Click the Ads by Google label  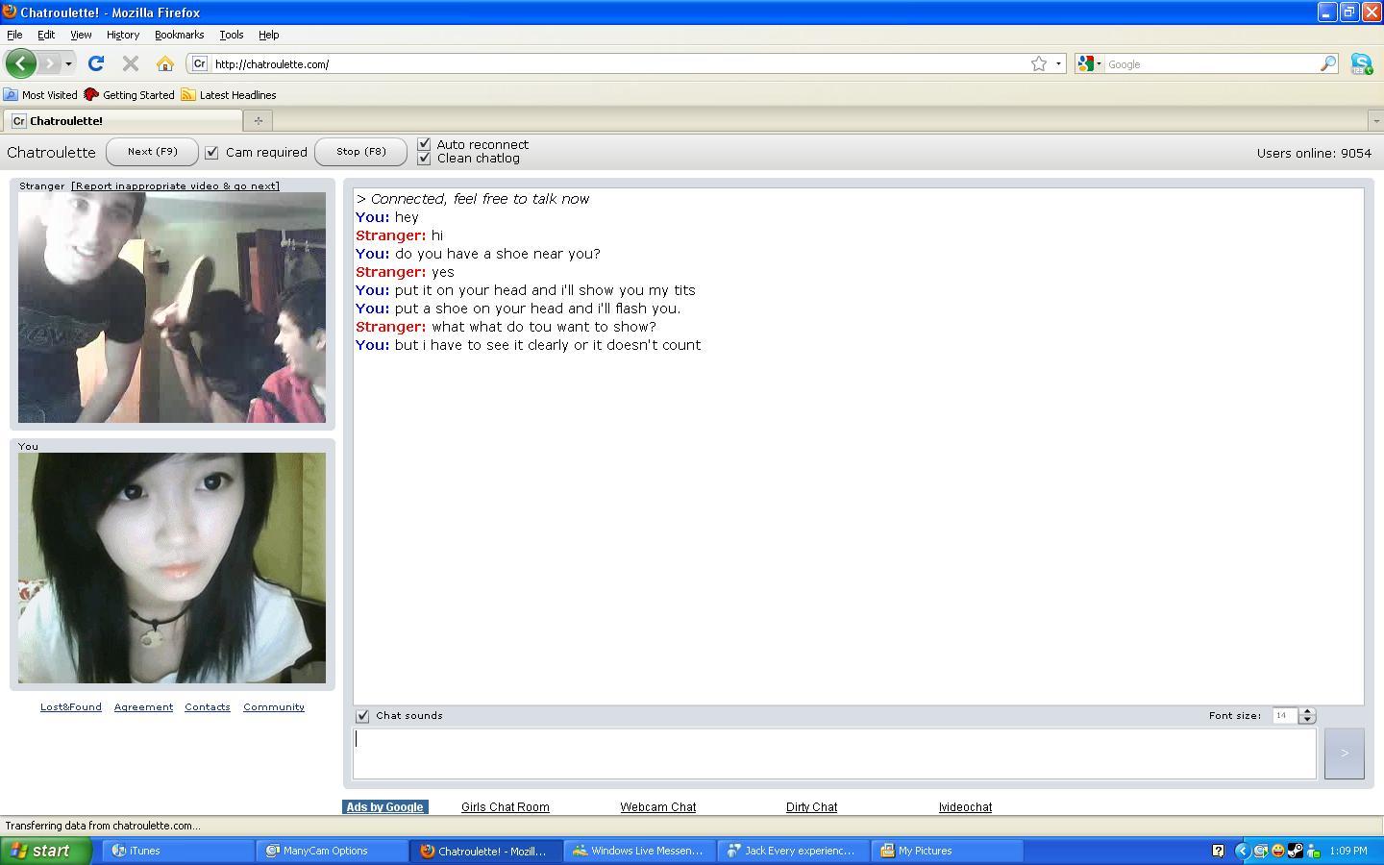click(x=384, y=807)
